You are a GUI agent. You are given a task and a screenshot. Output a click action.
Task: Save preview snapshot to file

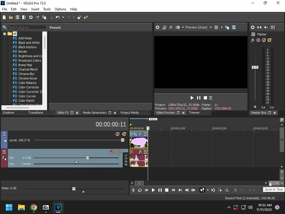[x=234, y=27]
